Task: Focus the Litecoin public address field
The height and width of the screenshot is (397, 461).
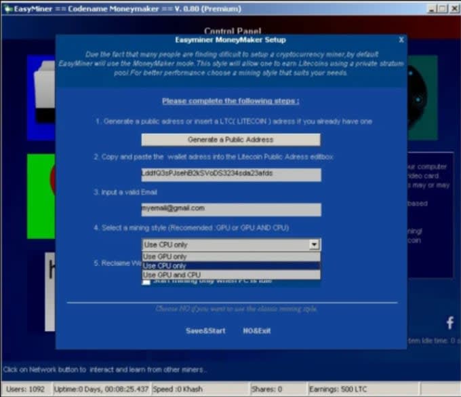Action: (231, 174)
